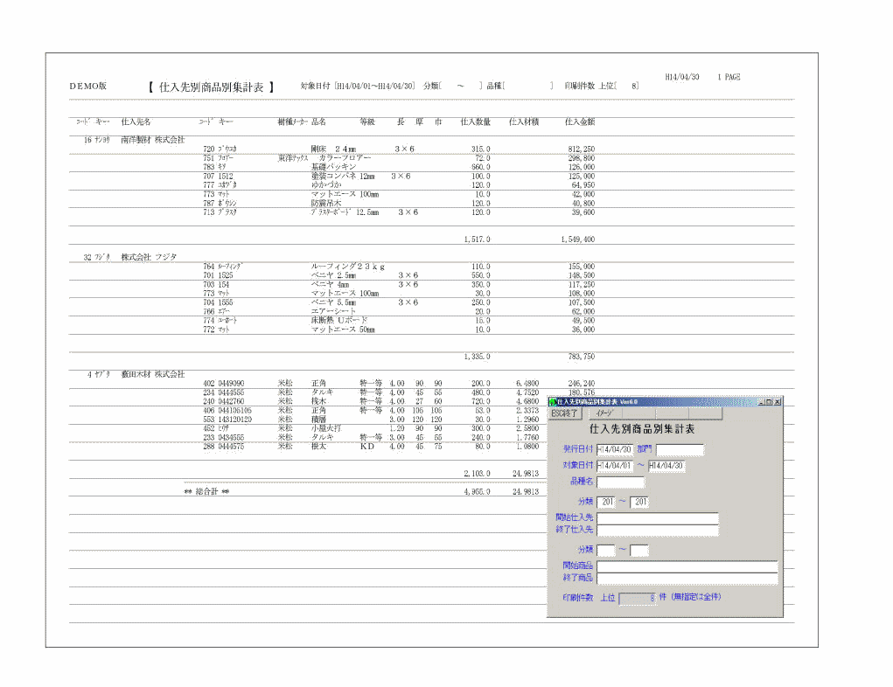Click subtotal amount 783,750
The height and width of the screenshot is (687, 893).
tap(582, 357)
